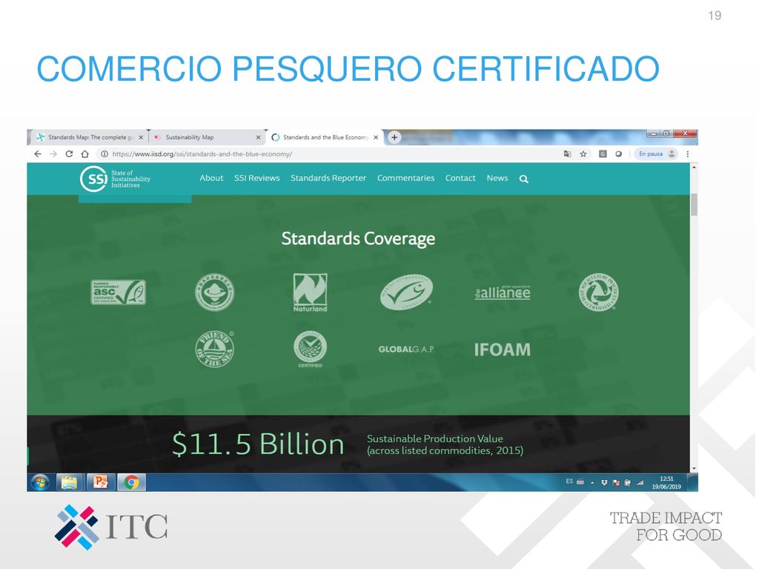Bookmark the page with the star icon
The height and width of the screenshot is (569, 759).
(583, 154)
